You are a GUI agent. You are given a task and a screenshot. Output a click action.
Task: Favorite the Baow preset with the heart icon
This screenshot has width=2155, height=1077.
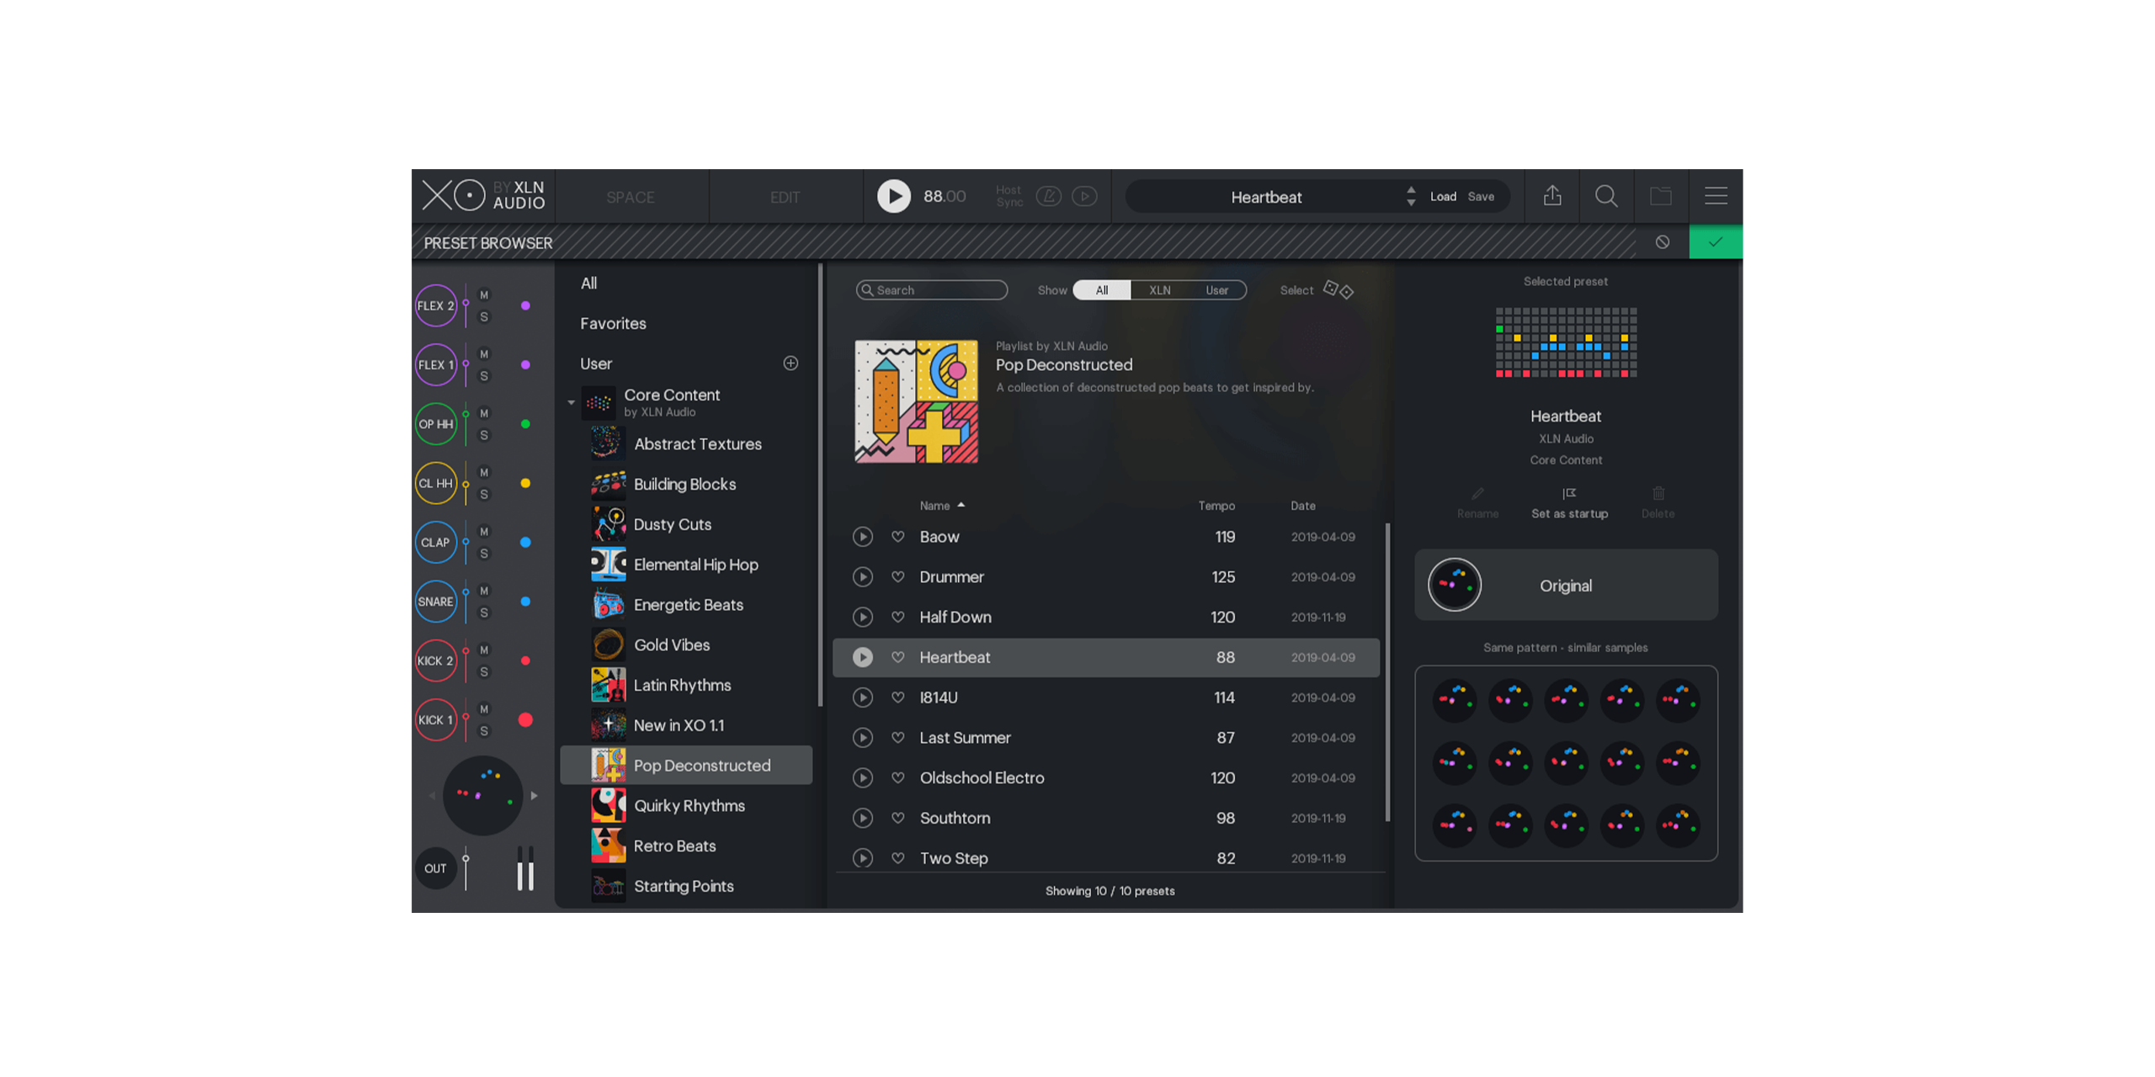pyautogui.click(x=897, y=537)
